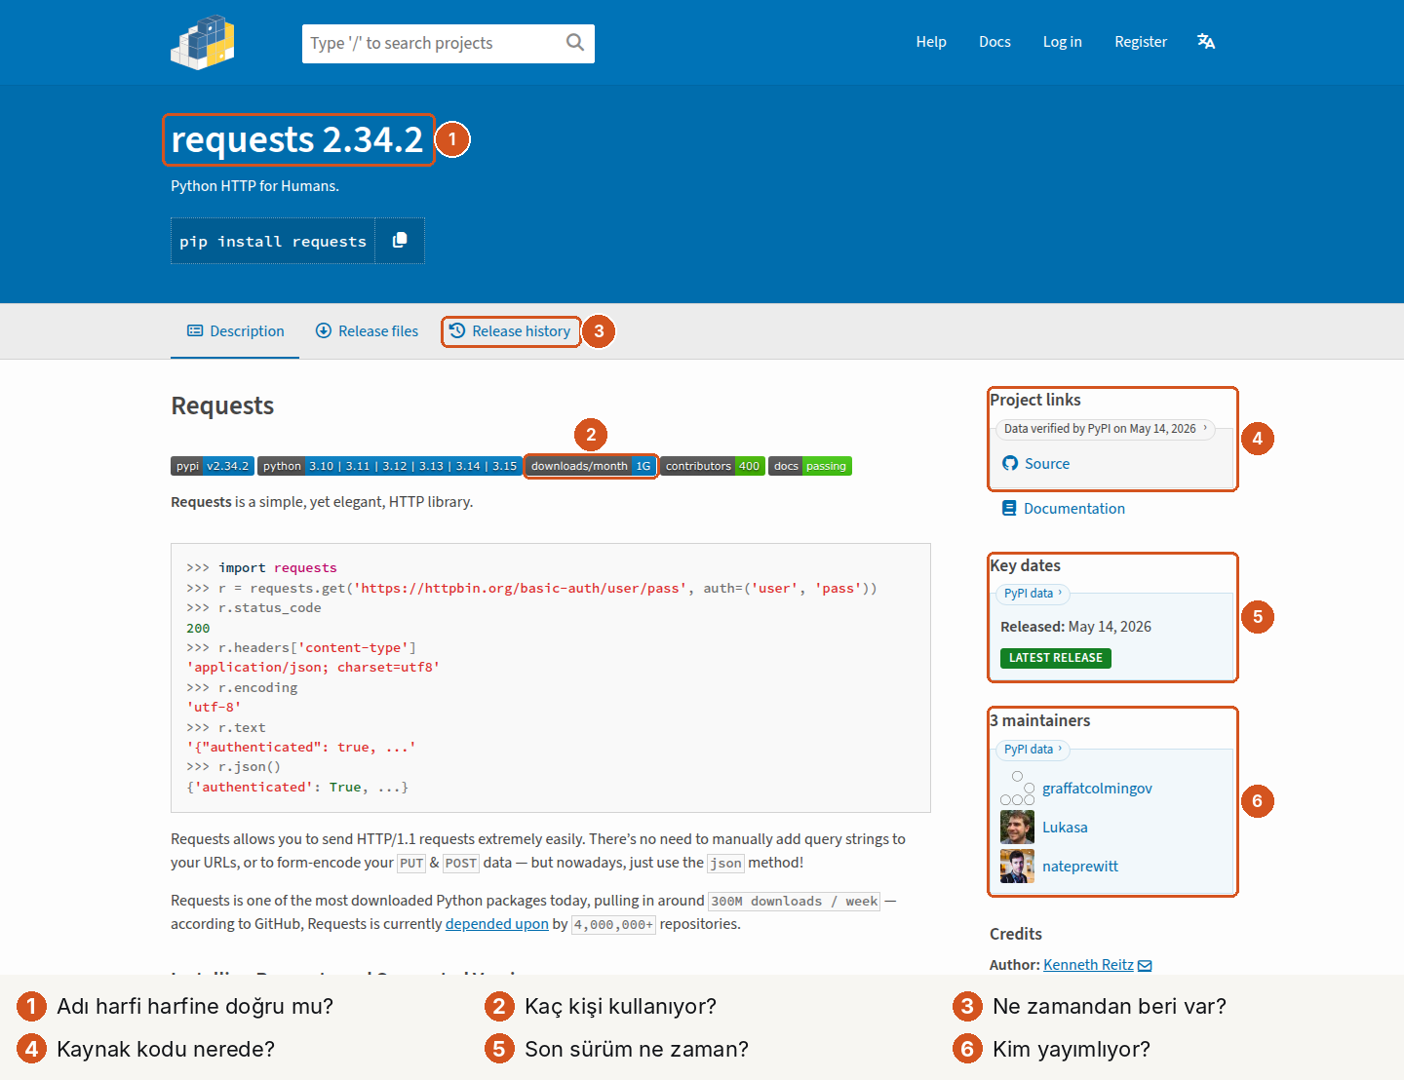Click the '4,000,000+' repositories figure
Image resolution: width=1404 pixels, height=1080 pixels.
tap(613, 925)
